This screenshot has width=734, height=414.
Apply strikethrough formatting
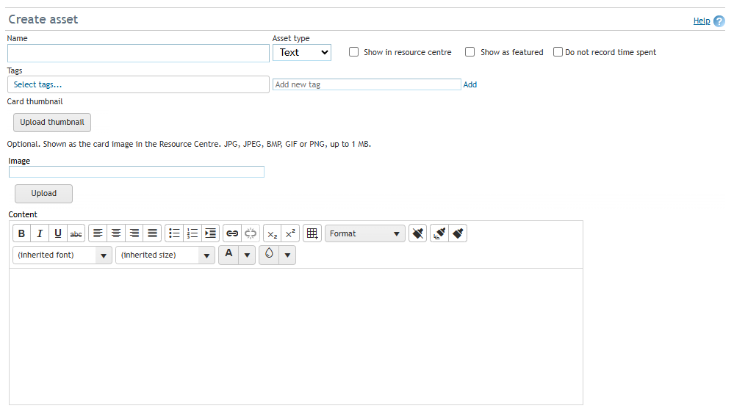76,233
